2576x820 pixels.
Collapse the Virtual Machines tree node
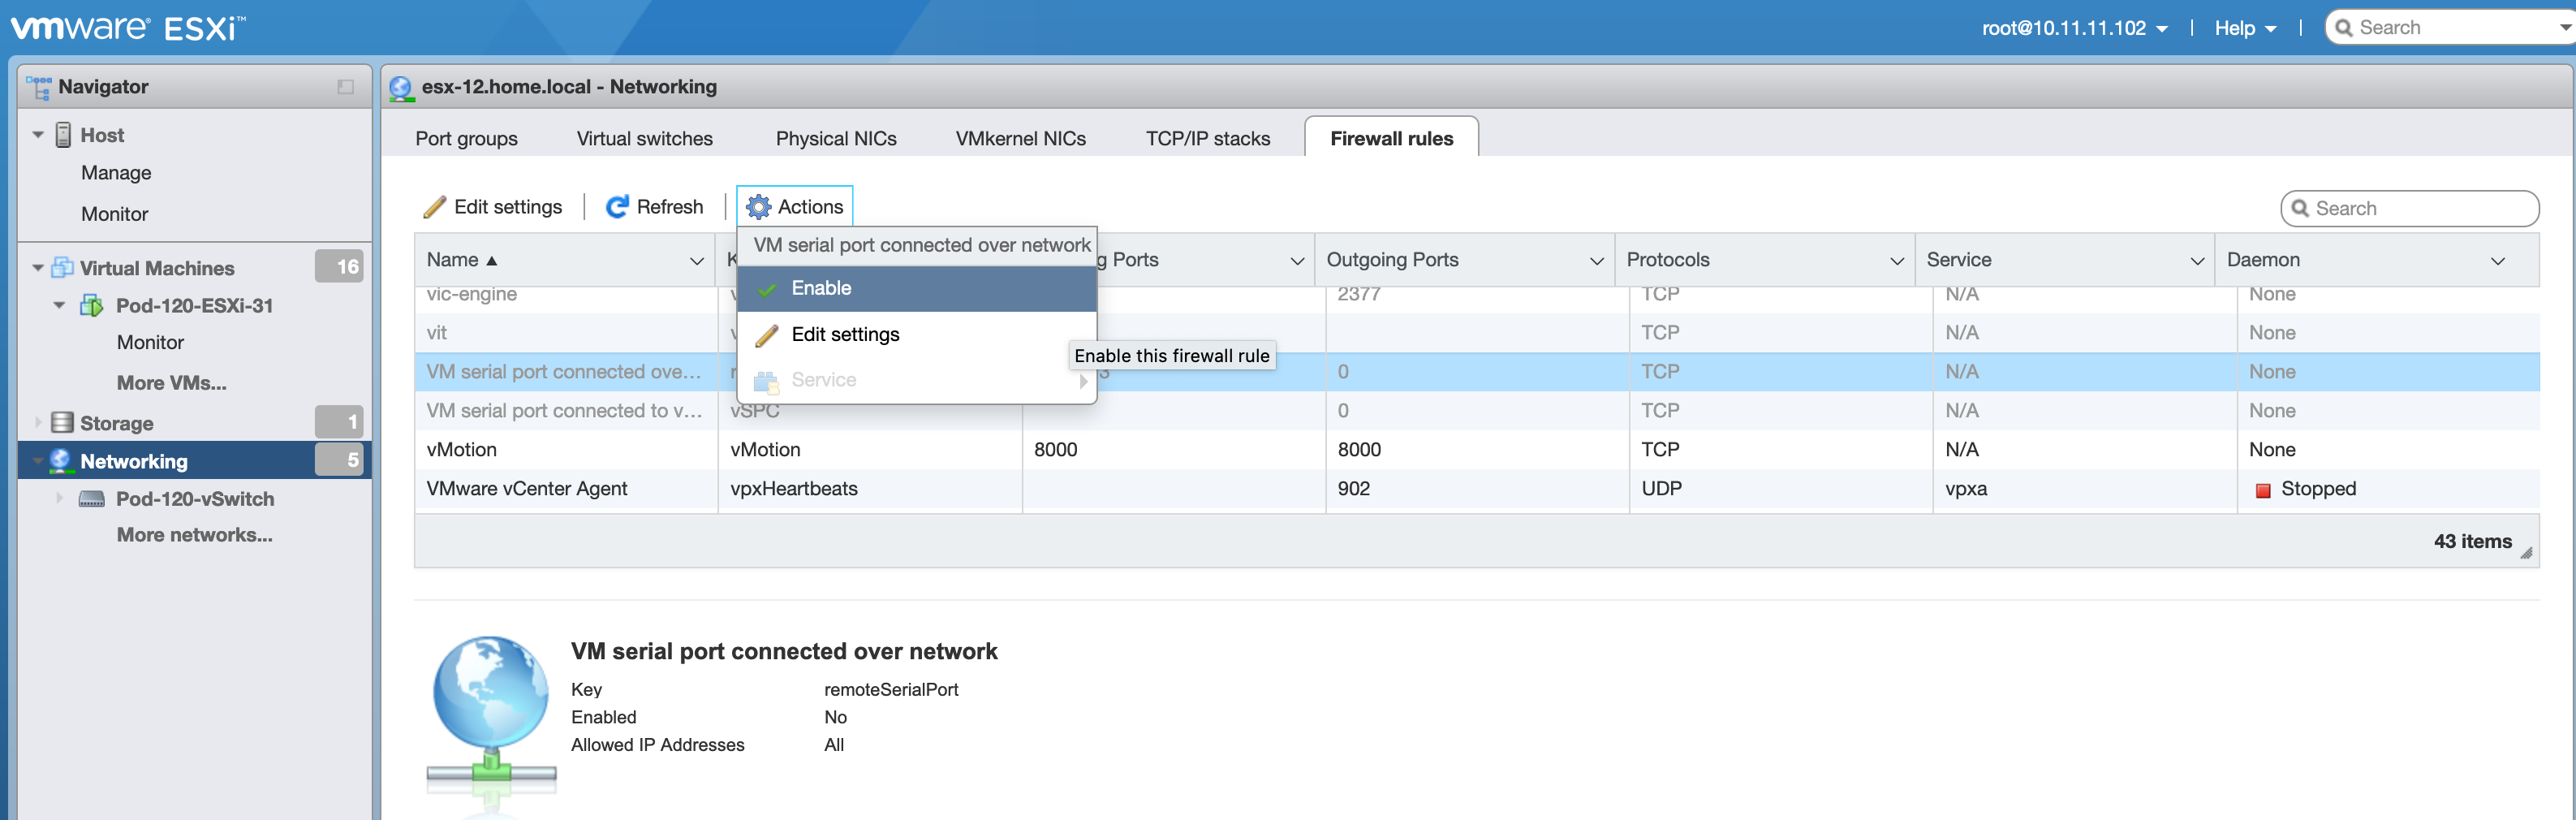click(x=38, y=268)
